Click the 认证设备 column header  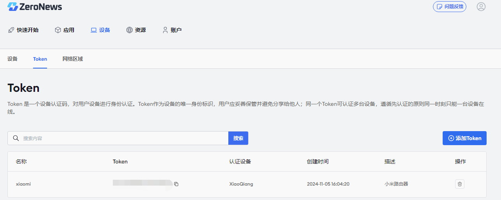pyautogui.click(x=240, y=161)
